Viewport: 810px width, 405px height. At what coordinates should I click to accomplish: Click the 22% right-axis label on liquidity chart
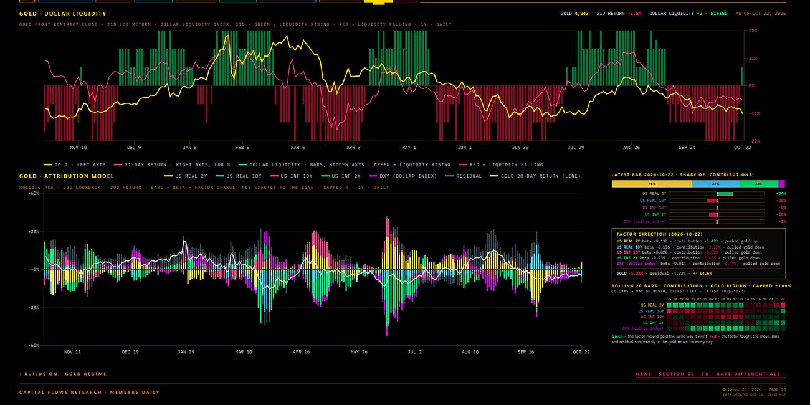(753, 31)
